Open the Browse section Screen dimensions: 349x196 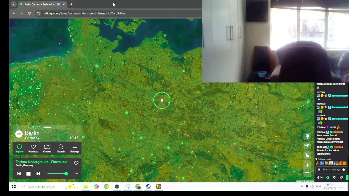tap(47, 149)
